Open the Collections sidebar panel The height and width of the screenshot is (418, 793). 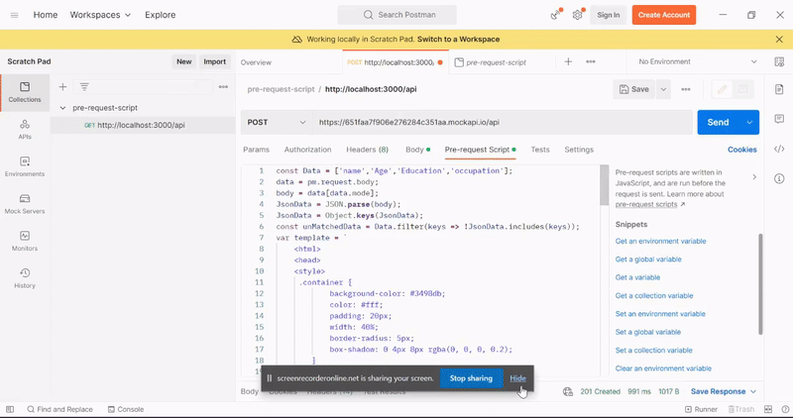click(x=25, y=92)
